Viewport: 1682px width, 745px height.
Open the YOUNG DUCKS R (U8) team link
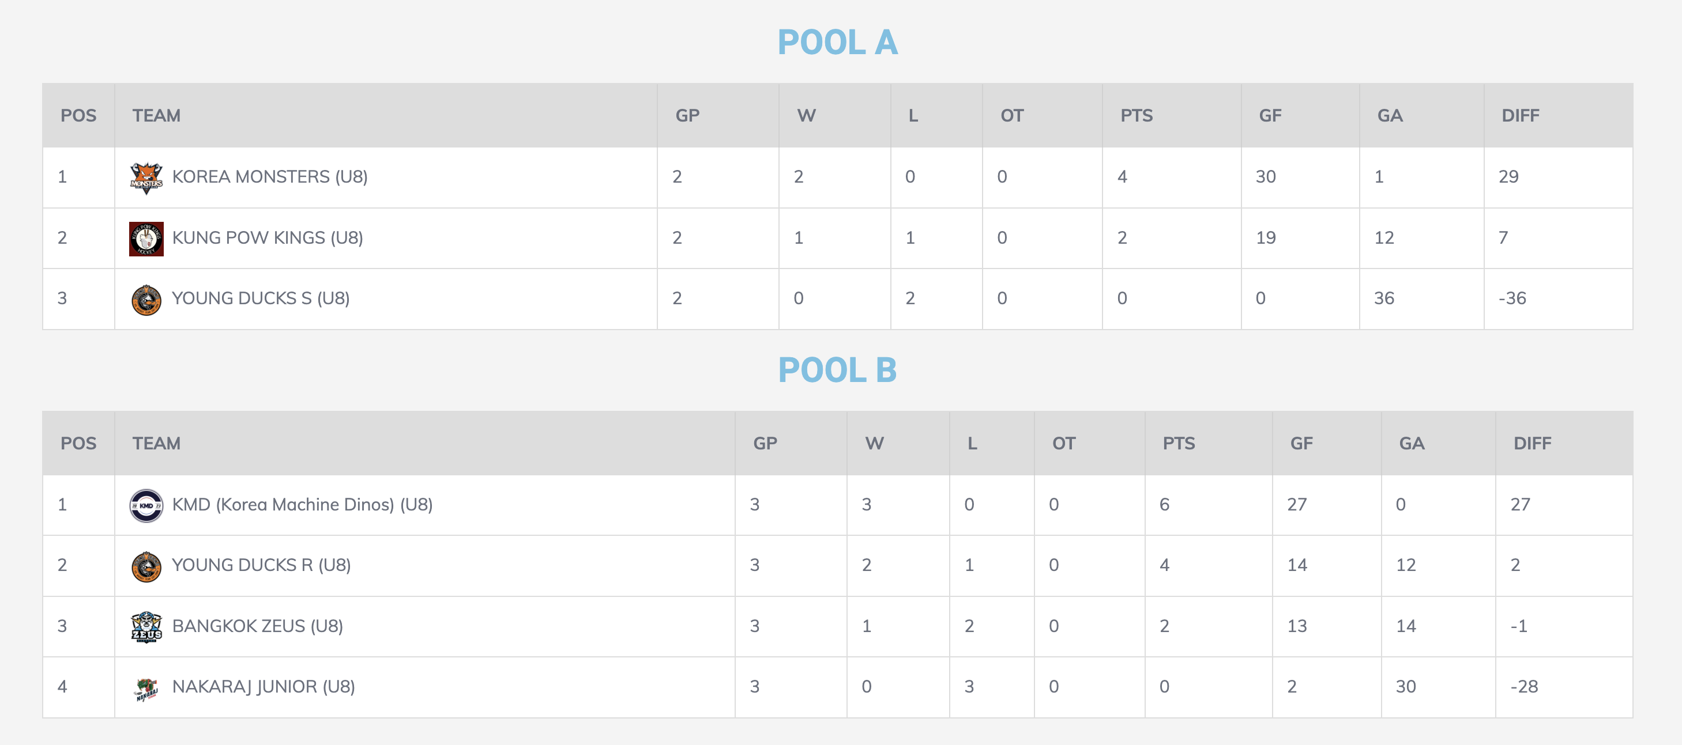261,566
